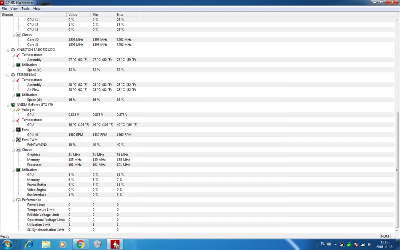
Task: Click the Min column header
Action: click(x=103, y=15)
